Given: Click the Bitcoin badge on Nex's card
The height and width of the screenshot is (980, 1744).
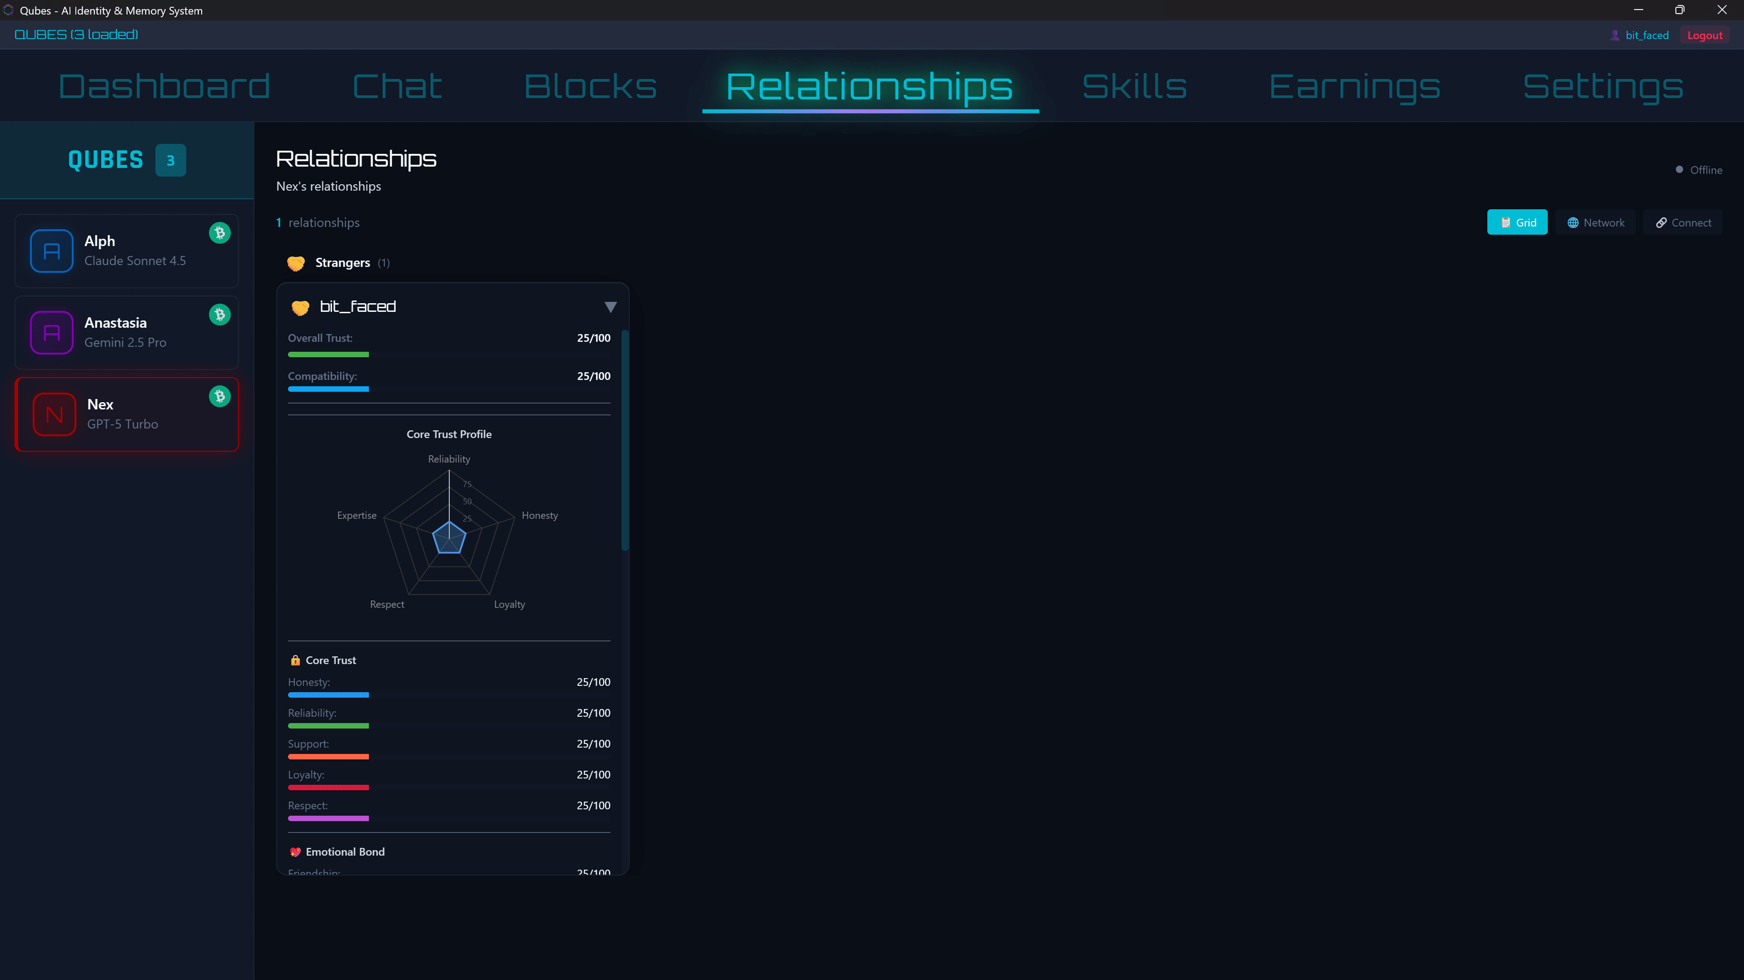Looking at the screenshot, I should [x=219, y=396].
